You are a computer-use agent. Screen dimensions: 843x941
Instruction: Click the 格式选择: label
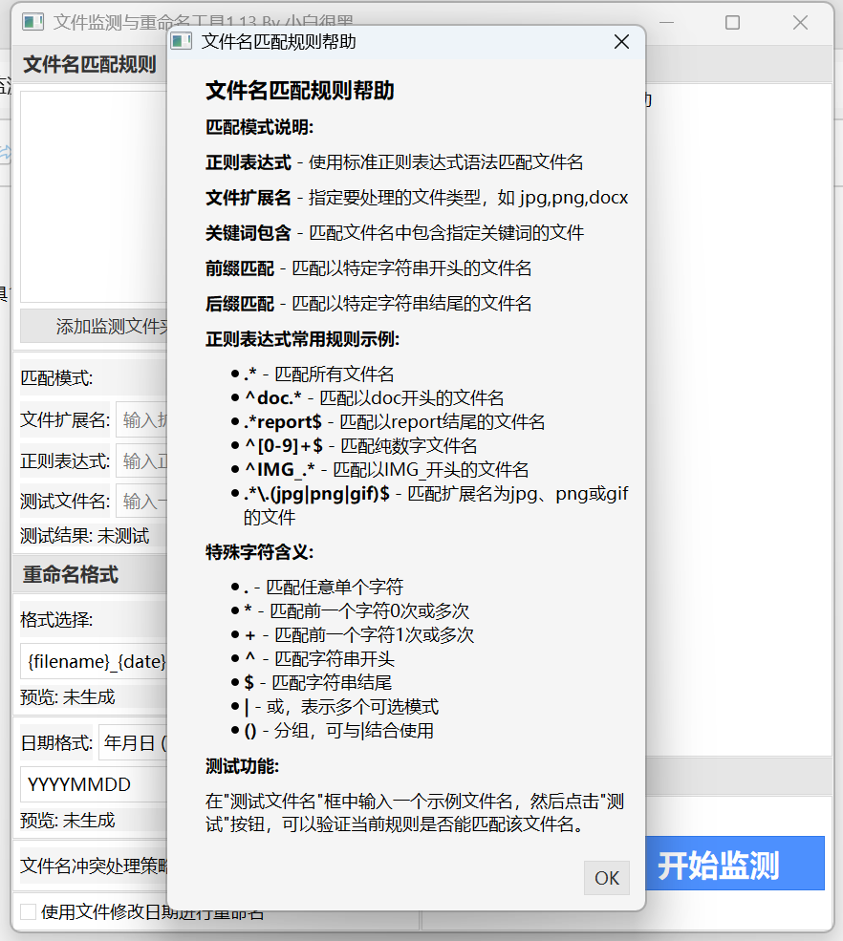57,619
